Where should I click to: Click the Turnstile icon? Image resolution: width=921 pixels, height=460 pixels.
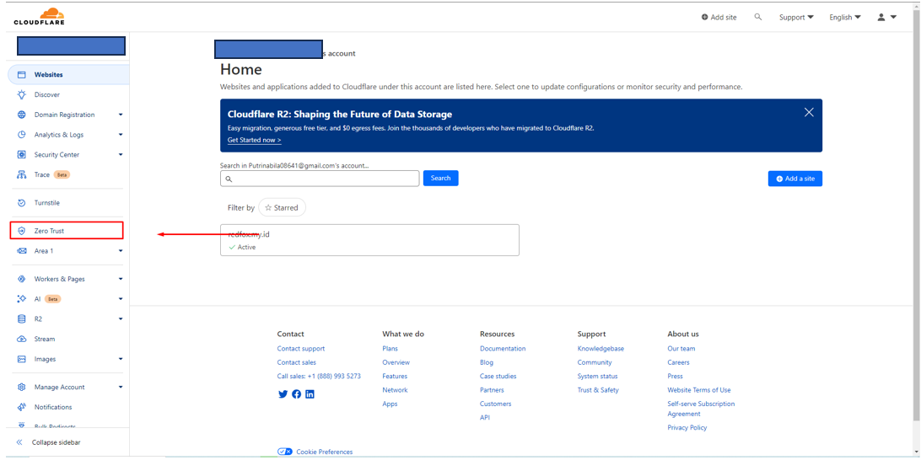pos(22,202)
